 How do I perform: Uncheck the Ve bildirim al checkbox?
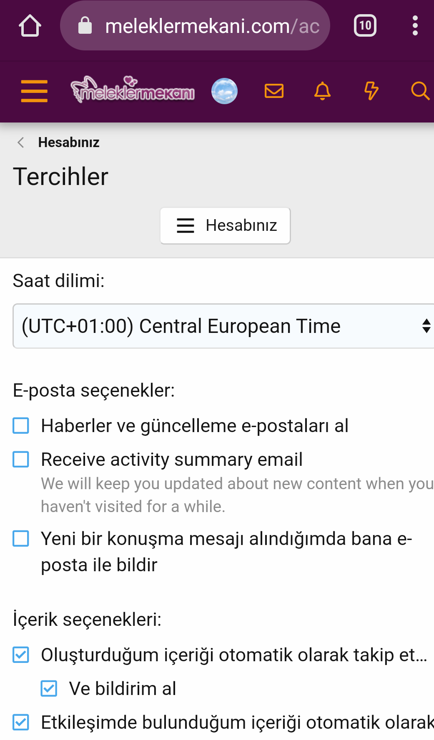(x=49, y=688)
